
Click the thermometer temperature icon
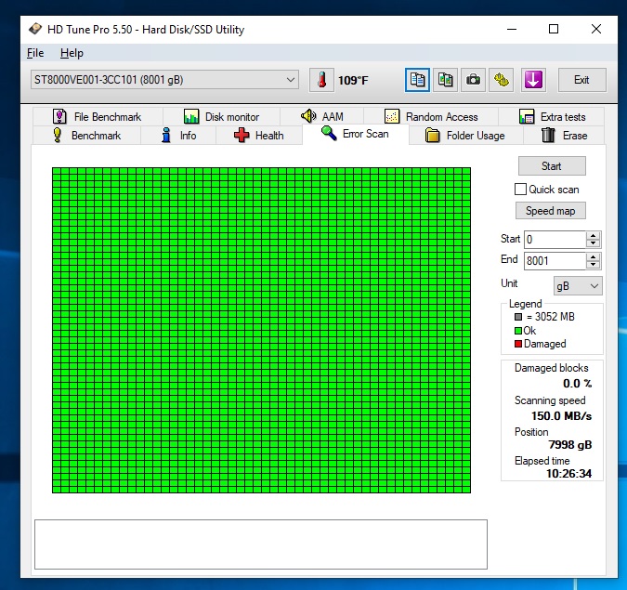click(321, 80)
